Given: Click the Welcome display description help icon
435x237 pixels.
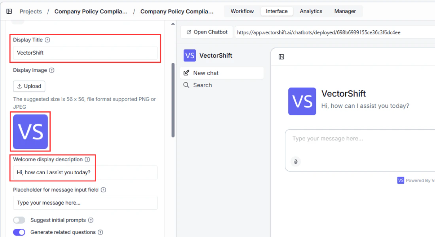Looking at the screenshot, I should [x=87, y=160].
